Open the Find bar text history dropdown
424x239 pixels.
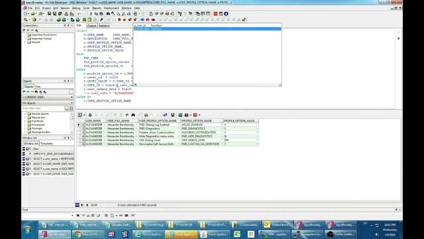(72, 215)
